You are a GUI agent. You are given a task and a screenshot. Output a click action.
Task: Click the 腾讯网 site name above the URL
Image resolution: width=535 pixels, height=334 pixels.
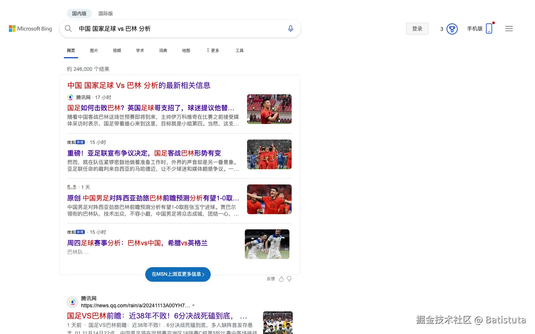tap(89, 298)
